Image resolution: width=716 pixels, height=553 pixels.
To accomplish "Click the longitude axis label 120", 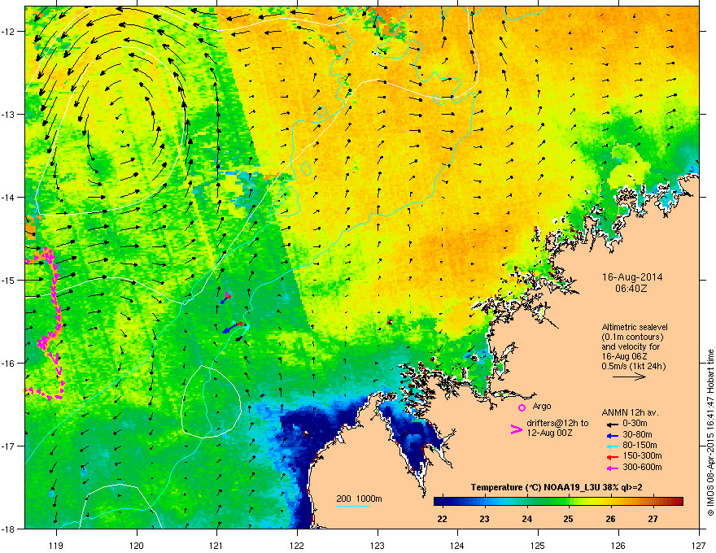I will click(x=137, y=545).
